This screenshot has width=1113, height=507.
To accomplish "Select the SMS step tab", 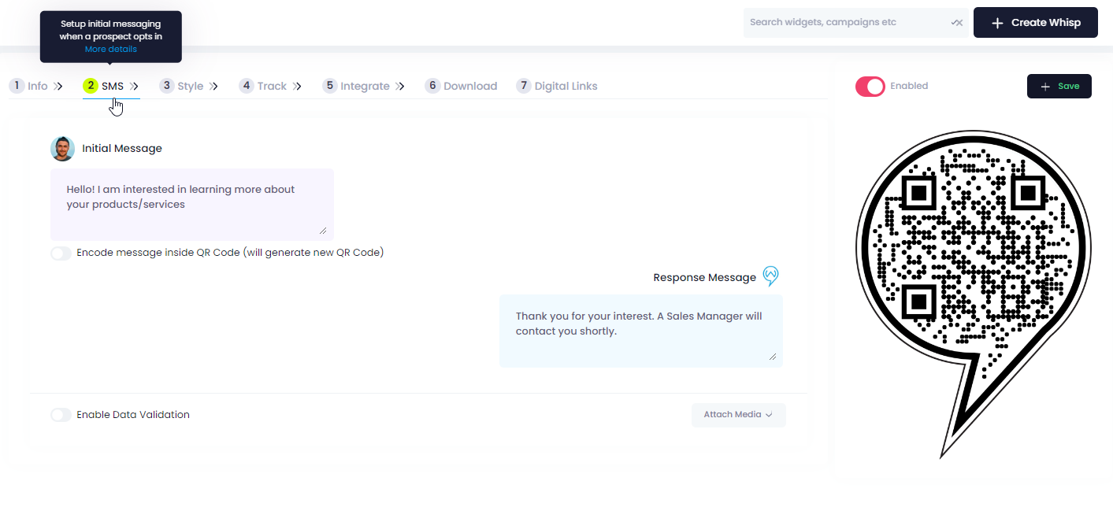I will tap(104, 86).
